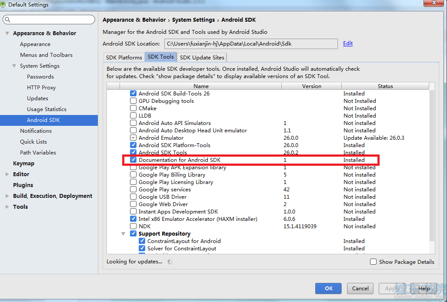Sort by the Version column header

pyautogui.click(x=312, y=86)
